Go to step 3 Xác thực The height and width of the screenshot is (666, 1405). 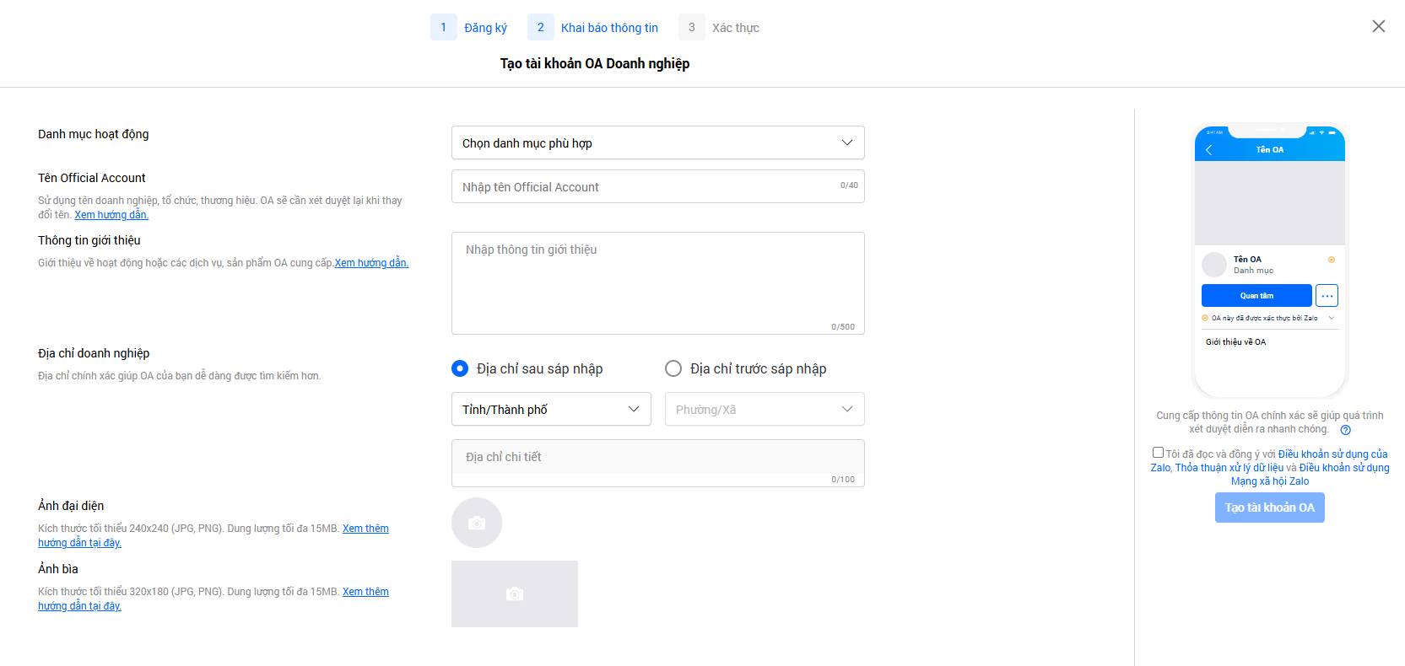click(719, 28)
